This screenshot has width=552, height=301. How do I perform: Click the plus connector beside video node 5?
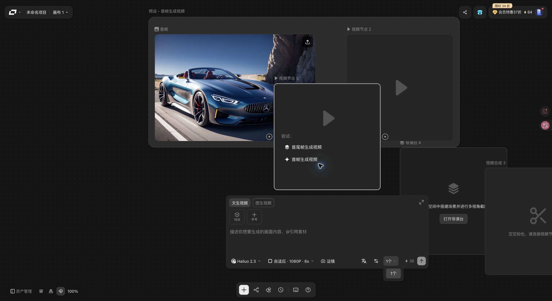click(385, 137)
